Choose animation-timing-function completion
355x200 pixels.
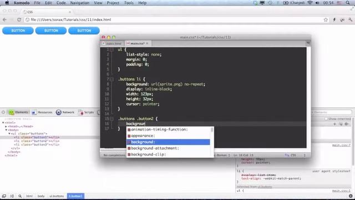tap(168, 129)
